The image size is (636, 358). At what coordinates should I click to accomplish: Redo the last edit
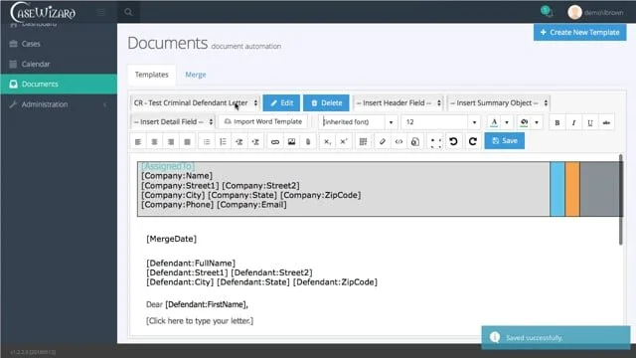[473, 141]
